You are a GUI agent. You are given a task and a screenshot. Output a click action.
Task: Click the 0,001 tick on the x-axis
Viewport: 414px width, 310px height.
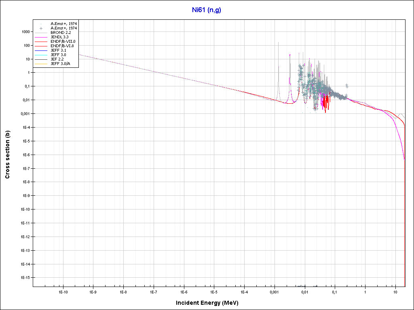click(x=274, y=291)
